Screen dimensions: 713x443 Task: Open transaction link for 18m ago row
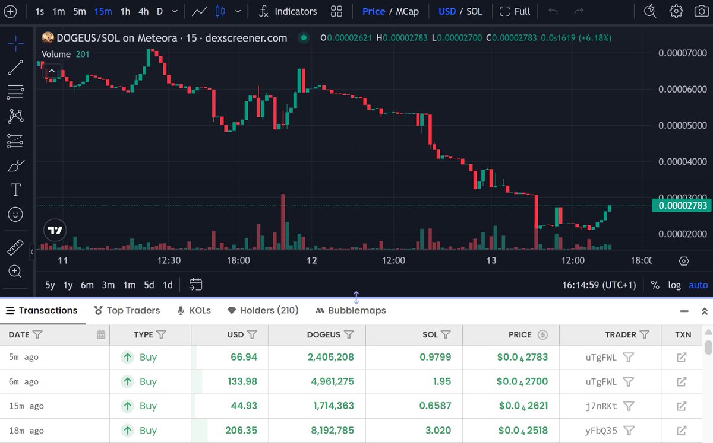[x=682, y=431]
